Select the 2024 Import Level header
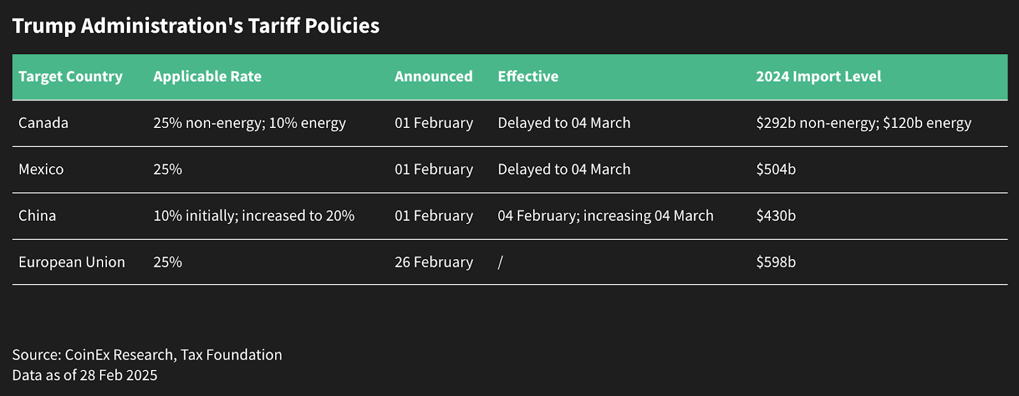Viewport: 1019px width, 396px height. point(818,76)
